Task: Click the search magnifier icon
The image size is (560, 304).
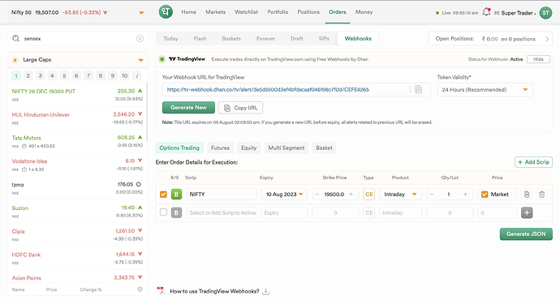Action: coord(15,38)
